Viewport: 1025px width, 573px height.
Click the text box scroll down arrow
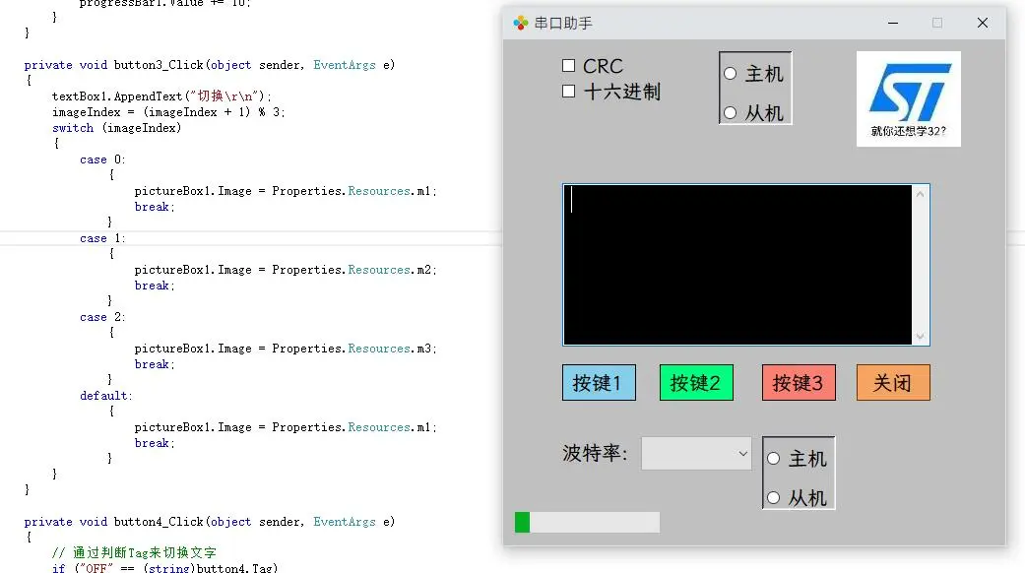coord(921,336)
